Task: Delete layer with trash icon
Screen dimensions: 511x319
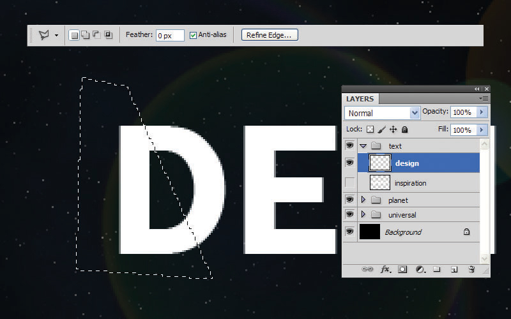Action: pyautogui.click(x=471, y=269)
